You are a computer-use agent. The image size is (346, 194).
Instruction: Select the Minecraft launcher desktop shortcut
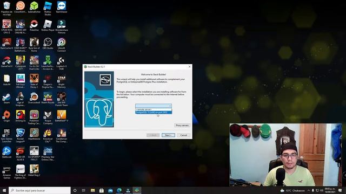coord(48,63)
